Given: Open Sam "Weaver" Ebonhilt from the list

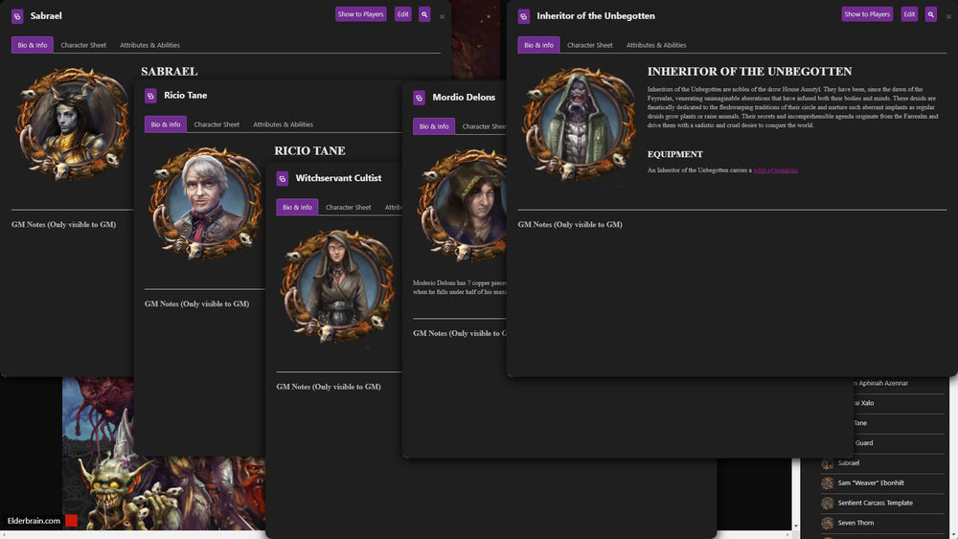Looking at the screenshot, I should click(x=870, y=483).
